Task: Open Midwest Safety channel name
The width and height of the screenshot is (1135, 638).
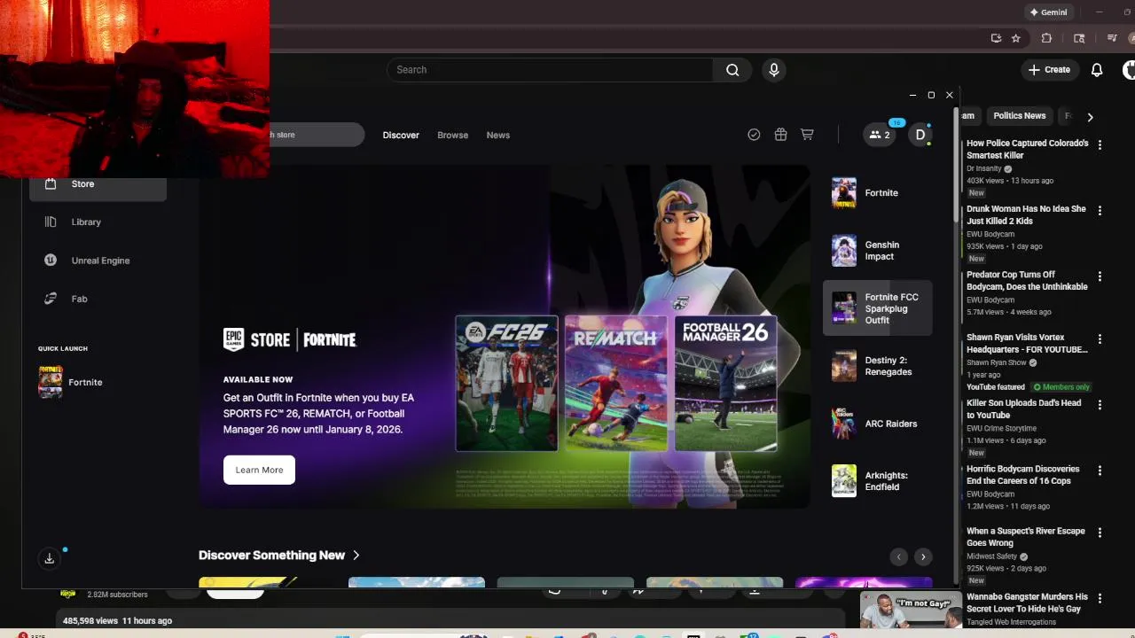Action: (991, 556)
